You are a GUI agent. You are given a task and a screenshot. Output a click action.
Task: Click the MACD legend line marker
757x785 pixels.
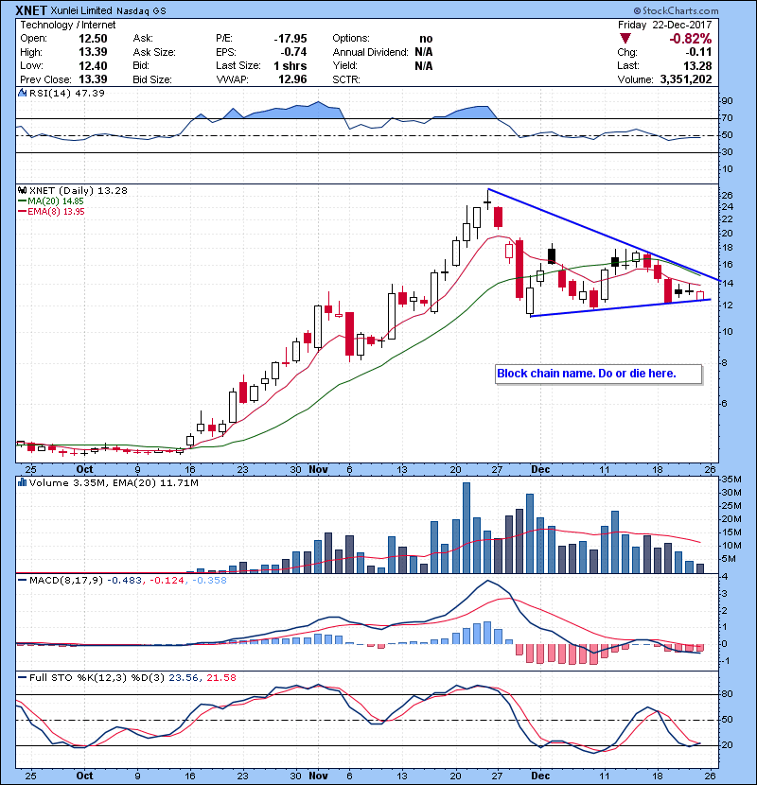[x=22, y=580]
